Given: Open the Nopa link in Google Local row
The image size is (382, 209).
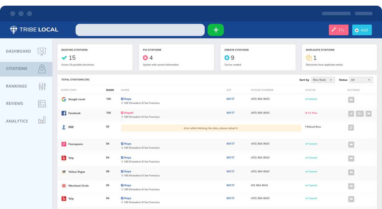Looking at the screenshot, I should pyautogui.click(x=126, y=99).
